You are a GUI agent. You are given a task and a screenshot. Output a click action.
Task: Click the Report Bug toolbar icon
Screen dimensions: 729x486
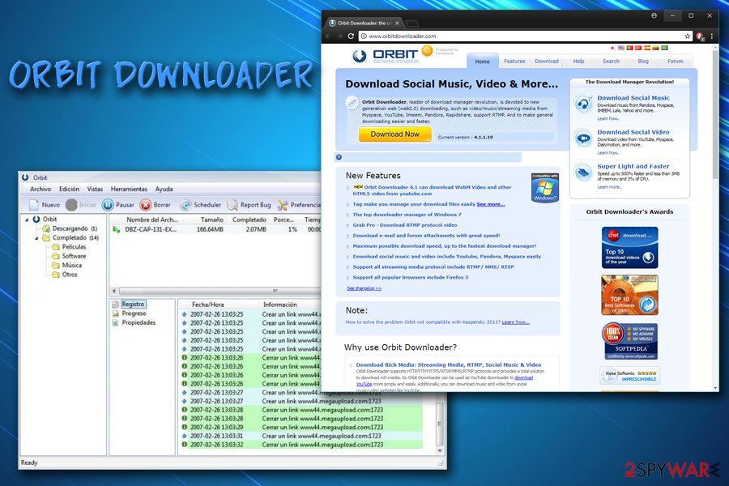pos(232,205)
